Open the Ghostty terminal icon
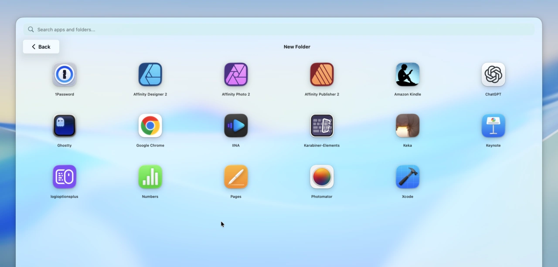The image size is (558, 267). [65, 126]
